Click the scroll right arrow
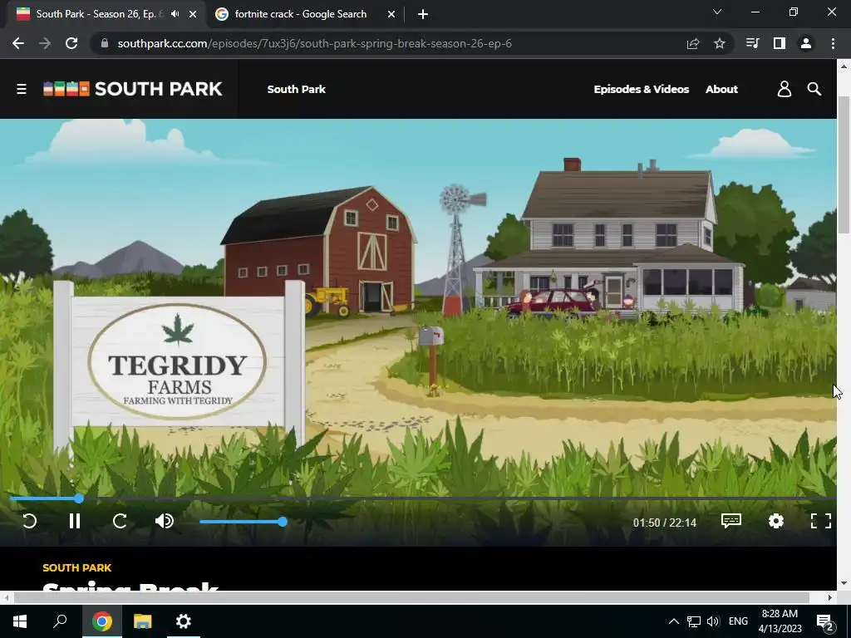 [830, 597]
